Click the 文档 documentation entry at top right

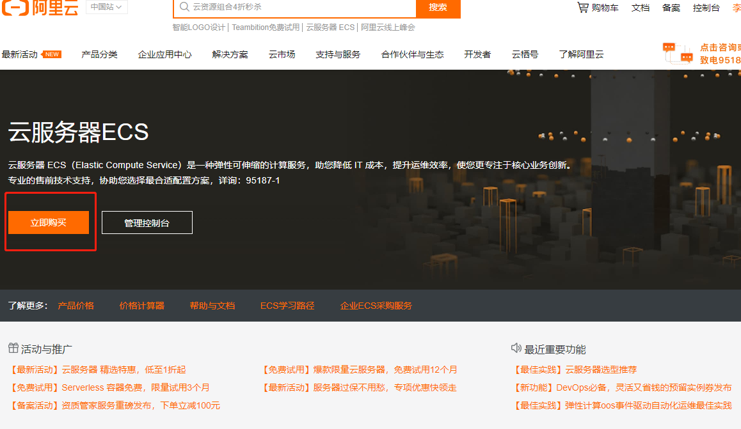tap(641, 8)
